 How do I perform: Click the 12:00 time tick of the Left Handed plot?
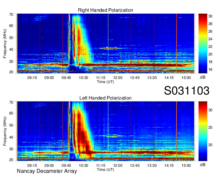(x=118, y=165)
